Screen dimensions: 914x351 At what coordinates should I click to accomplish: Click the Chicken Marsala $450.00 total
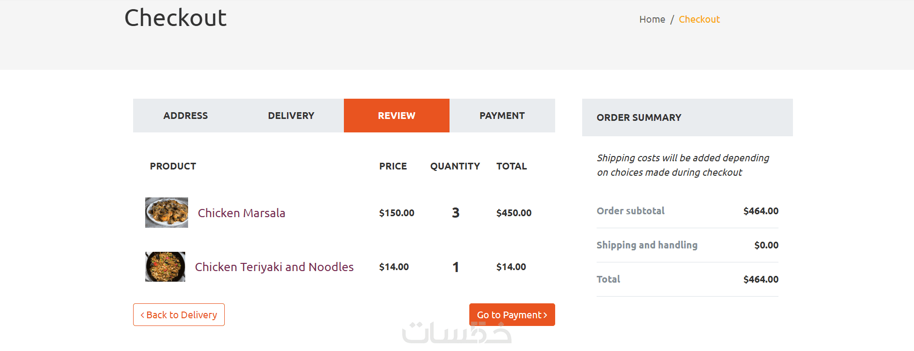514,213
